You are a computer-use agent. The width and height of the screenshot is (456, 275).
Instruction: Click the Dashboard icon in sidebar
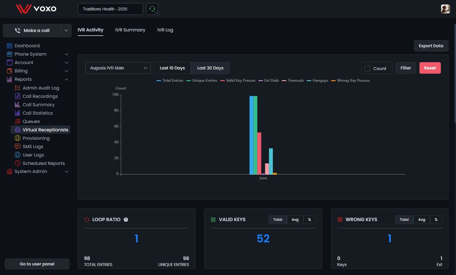[x=10, y=46]
